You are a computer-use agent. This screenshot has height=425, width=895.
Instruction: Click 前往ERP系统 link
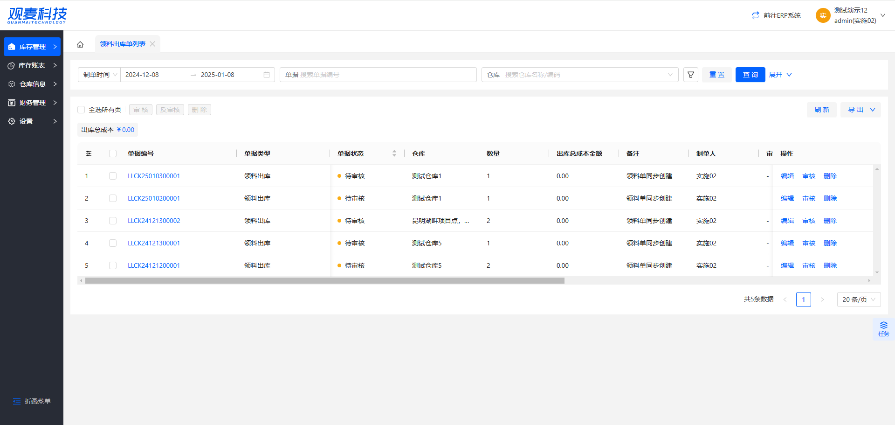[782, 15]
